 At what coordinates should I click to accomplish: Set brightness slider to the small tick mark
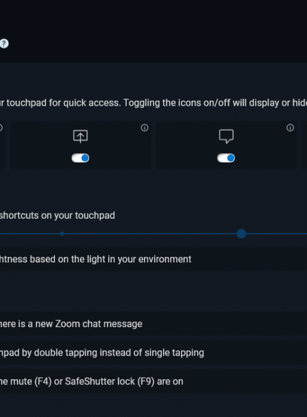coord(62,234)
